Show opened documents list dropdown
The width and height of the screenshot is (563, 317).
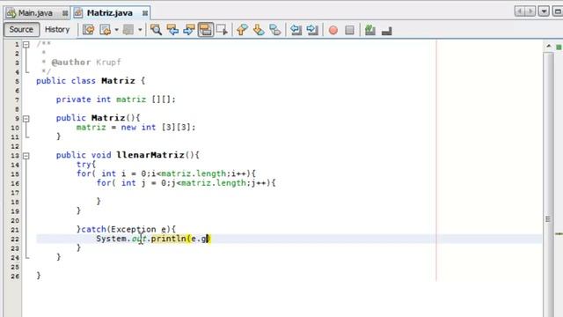point(544,11)
